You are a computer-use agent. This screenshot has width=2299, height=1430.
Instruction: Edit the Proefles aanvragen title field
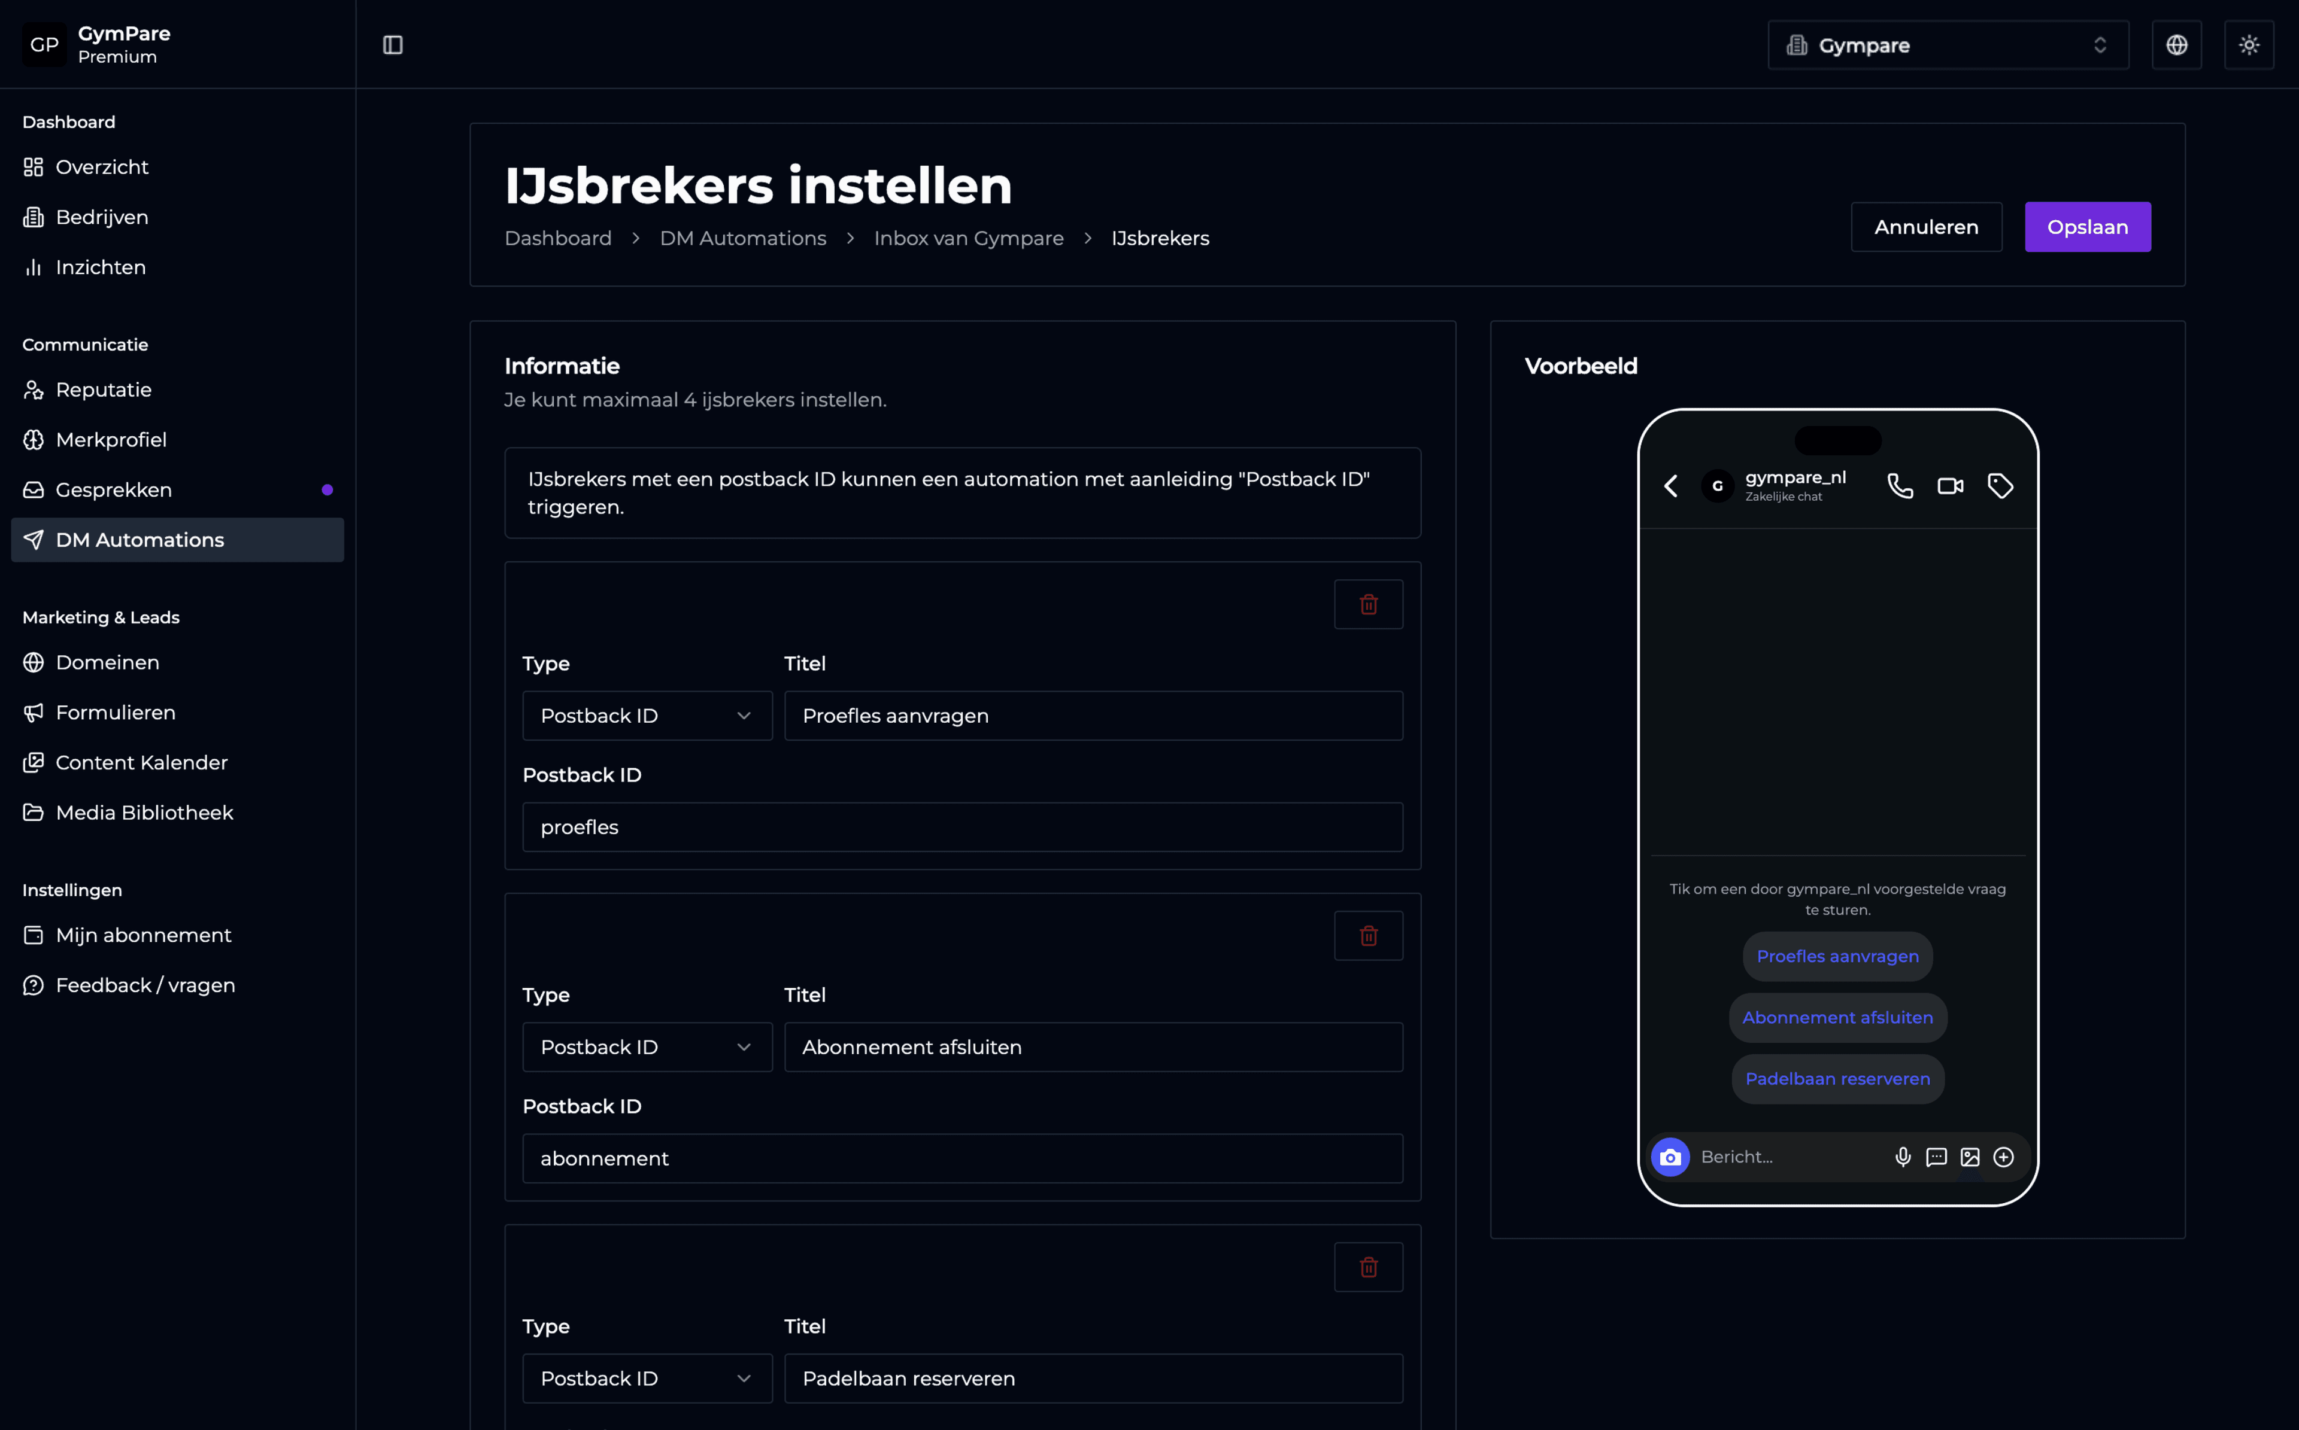[x=1093, y=716]
